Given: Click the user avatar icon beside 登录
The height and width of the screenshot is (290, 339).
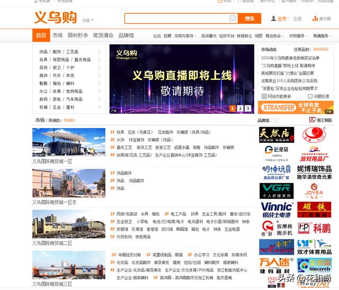Looking at the screenshot, I should [273, 19].
